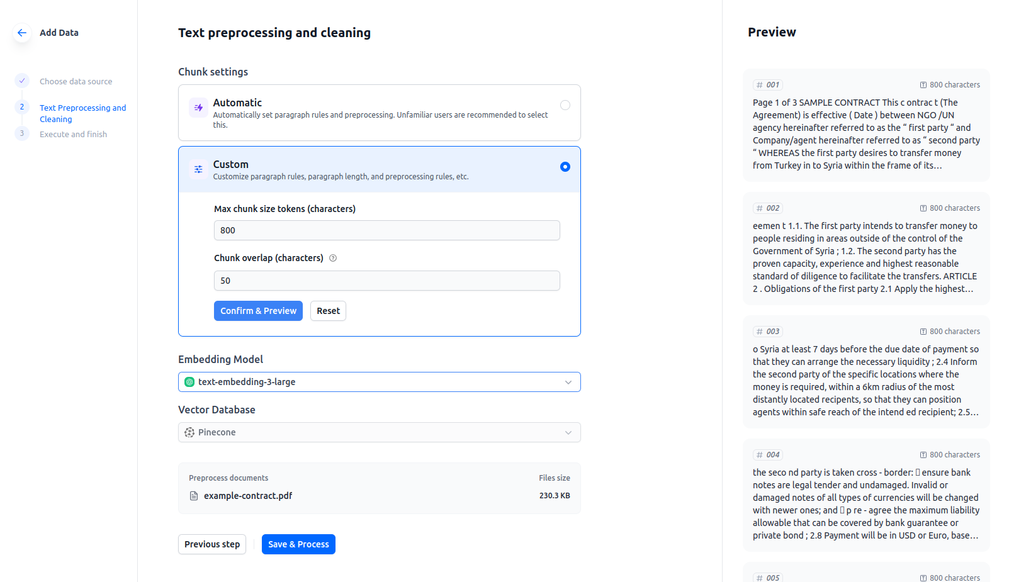Go to Choose data source step
1009x582 pixels.
pos(76,82)
